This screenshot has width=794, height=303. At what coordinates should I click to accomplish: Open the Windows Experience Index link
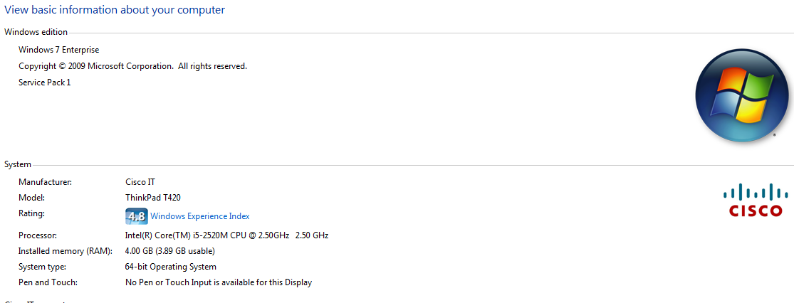[x=200, y=216]
